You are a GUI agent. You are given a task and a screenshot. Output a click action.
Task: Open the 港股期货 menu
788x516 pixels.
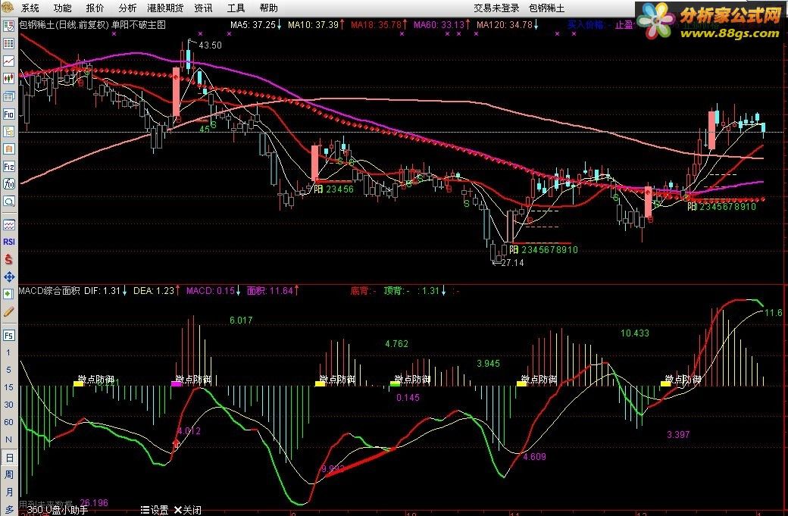(x=165, y=8)
